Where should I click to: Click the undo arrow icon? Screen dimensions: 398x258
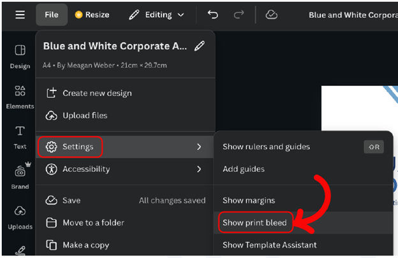tap(212, 15)
